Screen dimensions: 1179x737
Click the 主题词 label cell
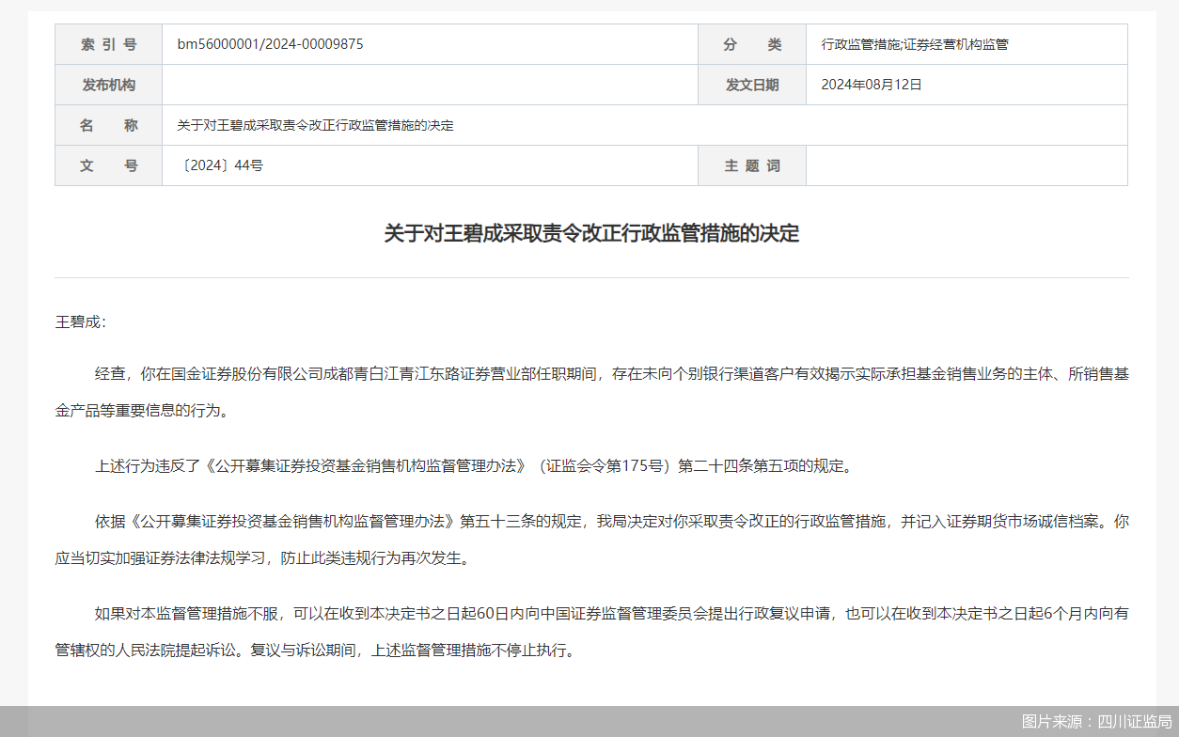click(752, 165)
